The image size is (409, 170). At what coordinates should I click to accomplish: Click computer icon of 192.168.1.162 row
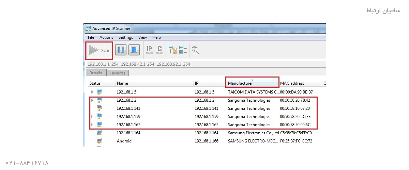point(99,124)
